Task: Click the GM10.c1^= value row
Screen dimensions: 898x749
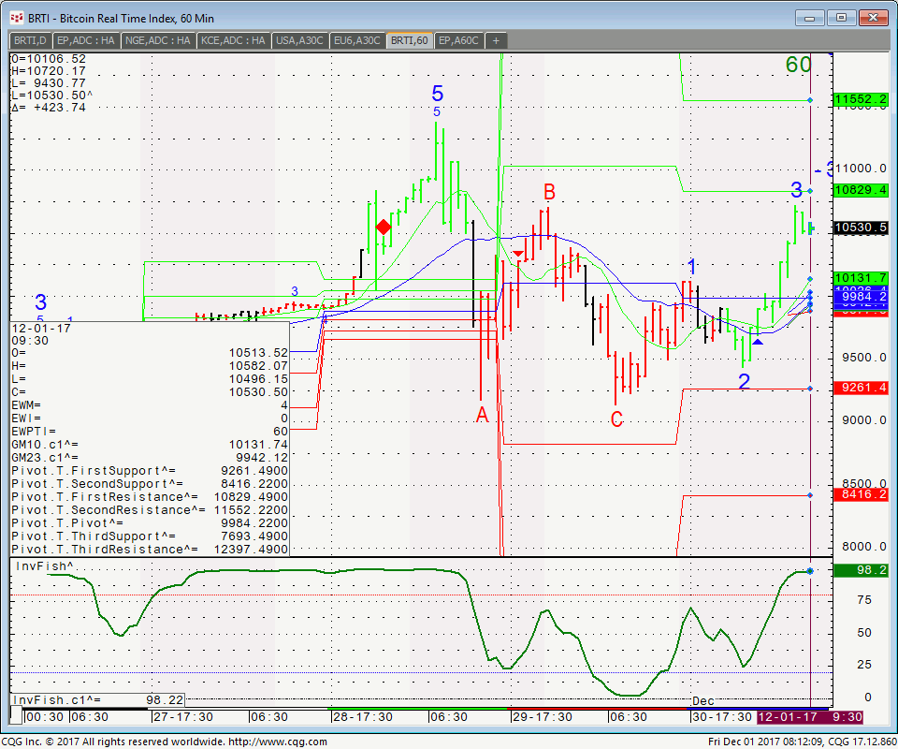Action: (150, 445)
